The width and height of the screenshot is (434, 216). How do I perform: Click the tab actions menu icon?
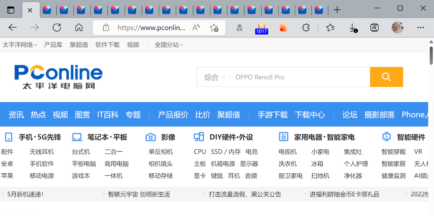pos(10,10)
